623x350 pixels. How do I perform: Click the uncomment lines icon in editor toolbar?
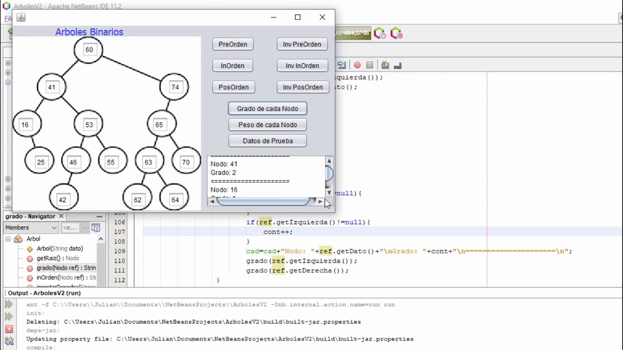coord(398,65)
